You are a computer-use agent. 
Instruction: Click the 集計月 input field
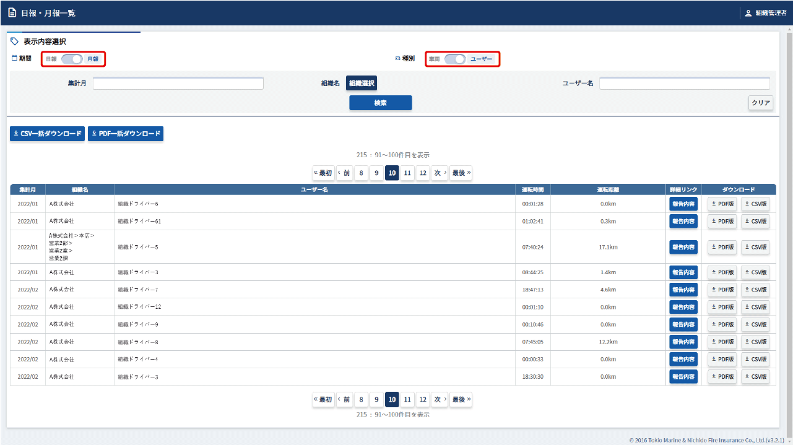(178, 84)
